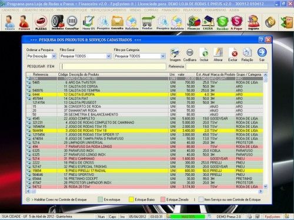
Task: Expand the Filtro por Categoria dropdown
Action: click(x=163, y=56)
